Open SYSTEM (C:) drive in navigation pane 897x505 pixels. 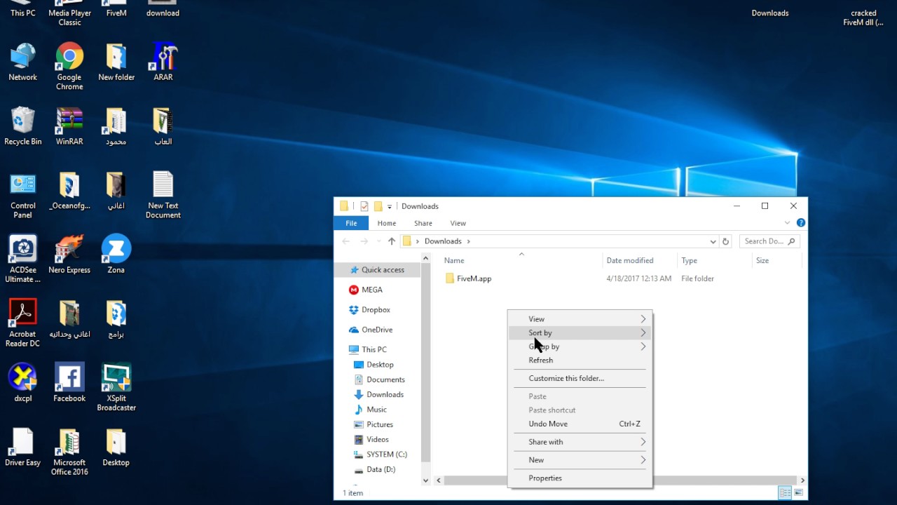[x=378, y=454]
